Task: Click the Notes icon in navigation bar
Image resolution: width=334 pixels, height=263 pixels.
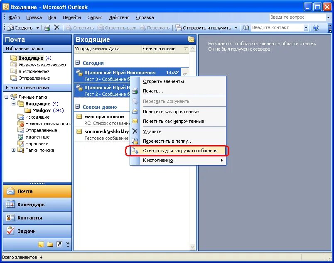Action: click(41, 244)
